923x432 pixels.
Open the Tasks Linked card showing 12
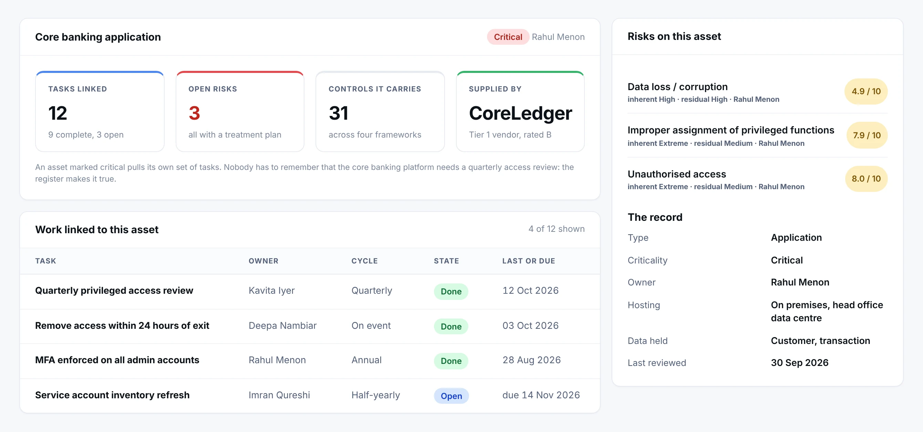(100, 111)
